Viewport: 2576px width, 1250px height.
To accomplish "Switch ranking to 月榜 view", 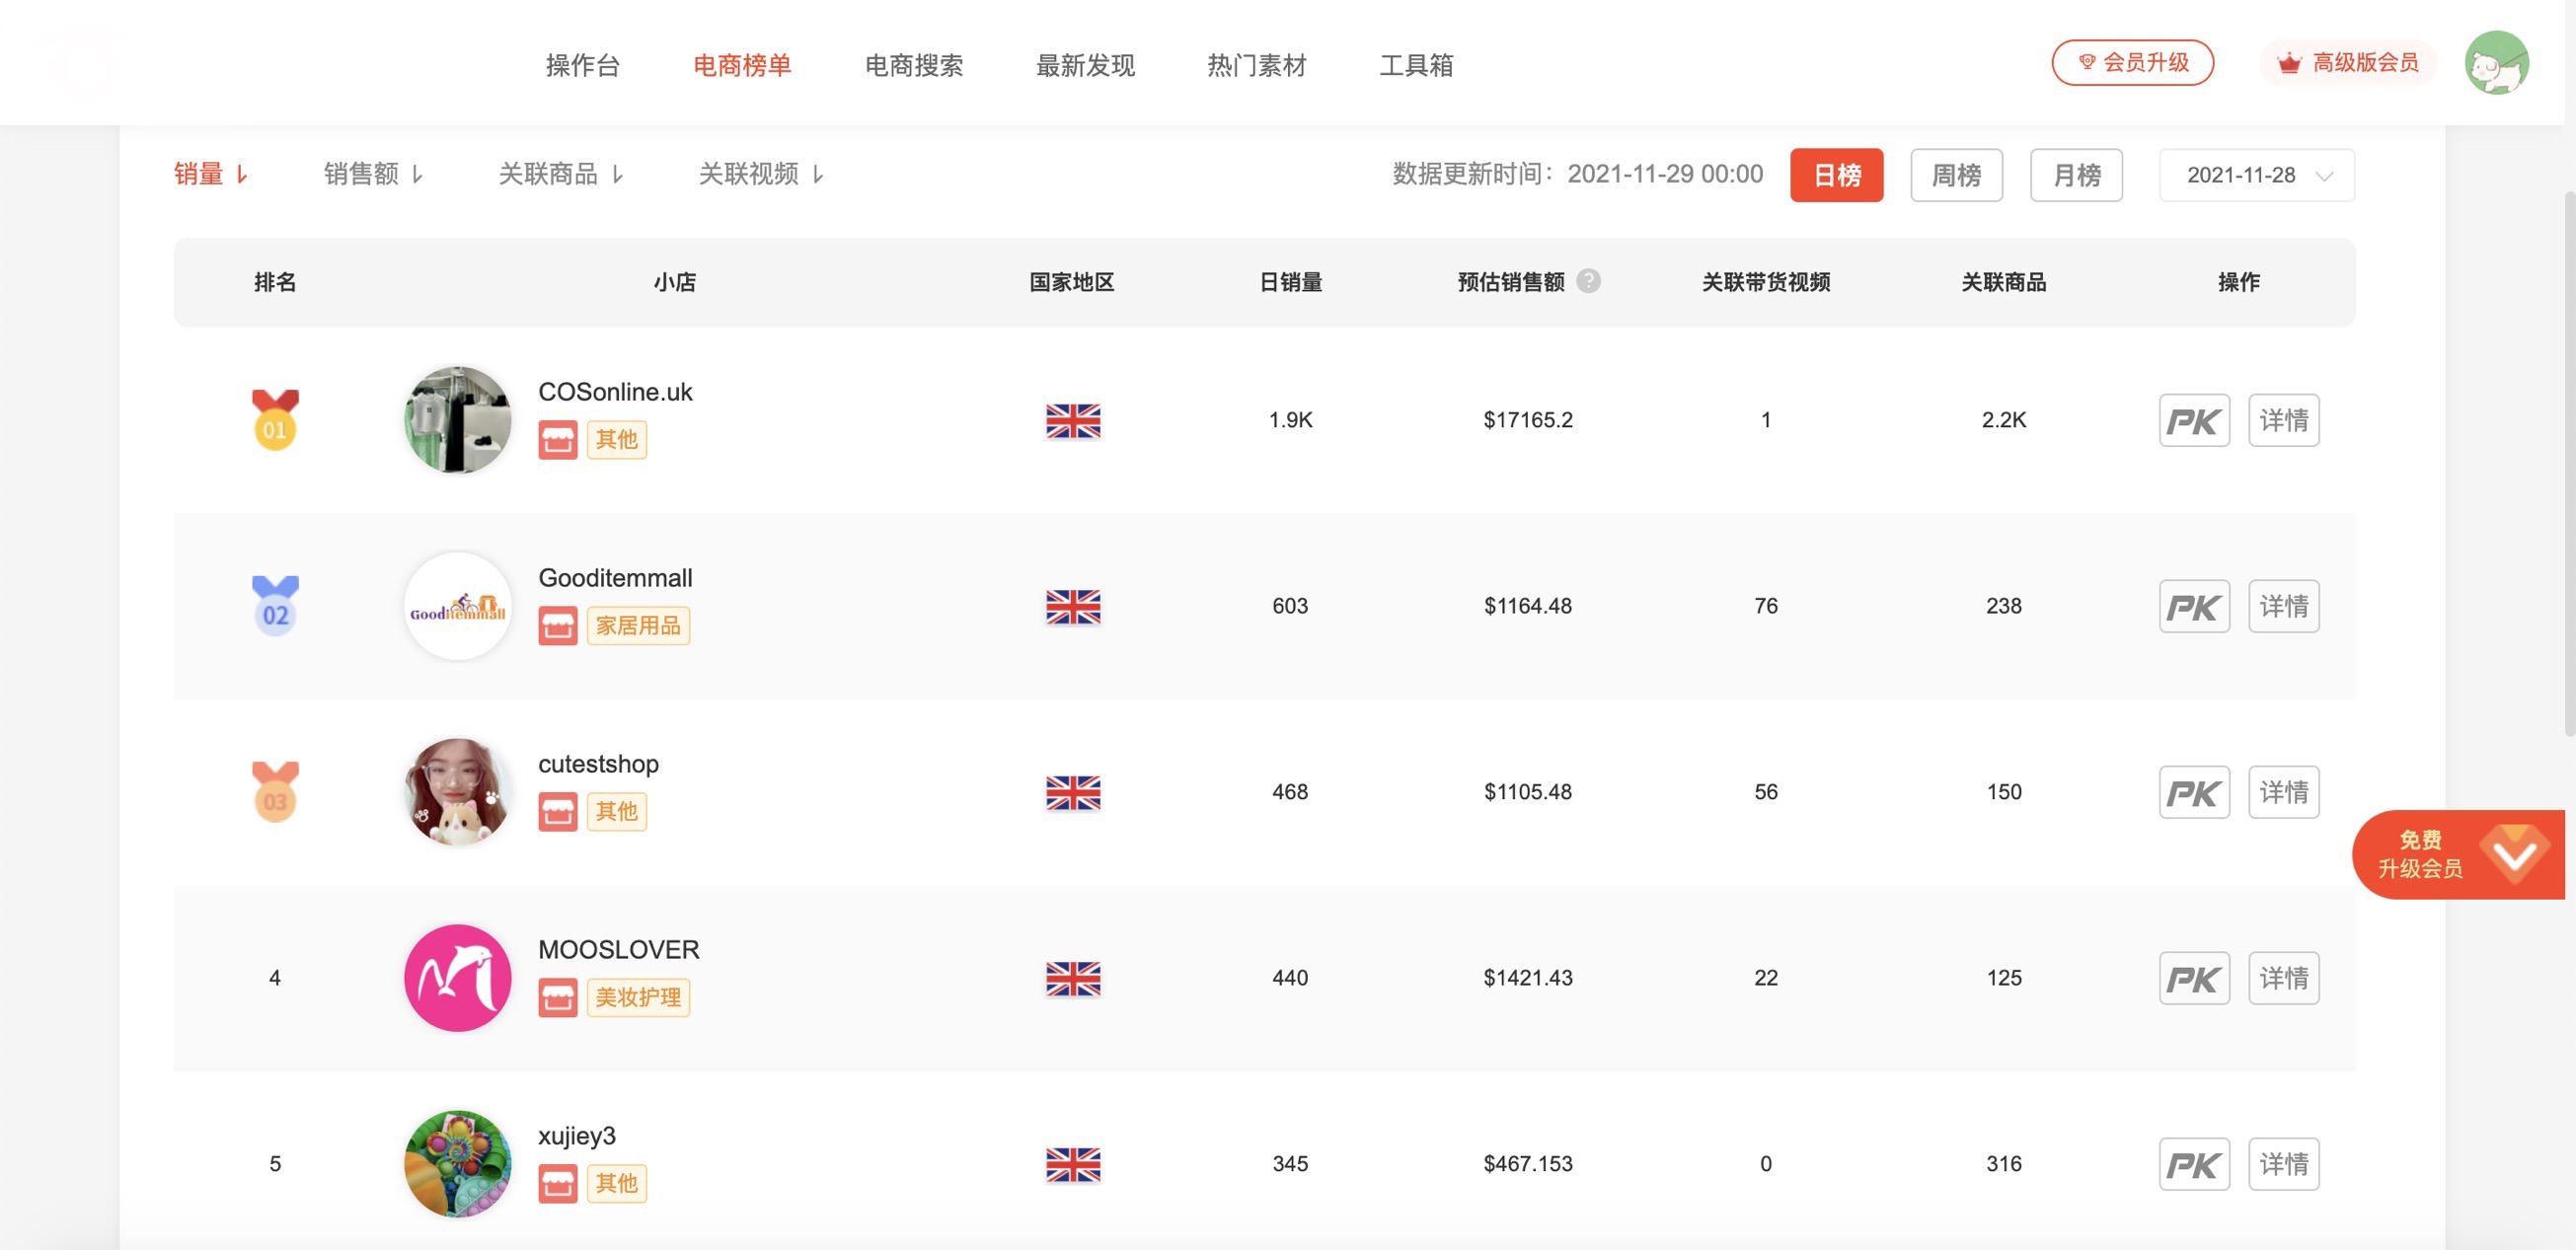I will coord(2076,175).
